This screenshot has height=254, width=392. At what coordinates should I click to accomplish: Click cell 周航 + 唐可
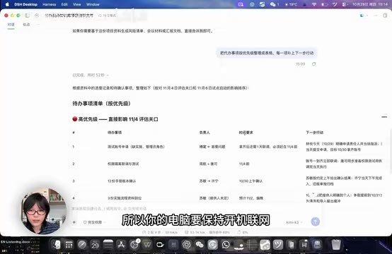(x=208, y=164)
